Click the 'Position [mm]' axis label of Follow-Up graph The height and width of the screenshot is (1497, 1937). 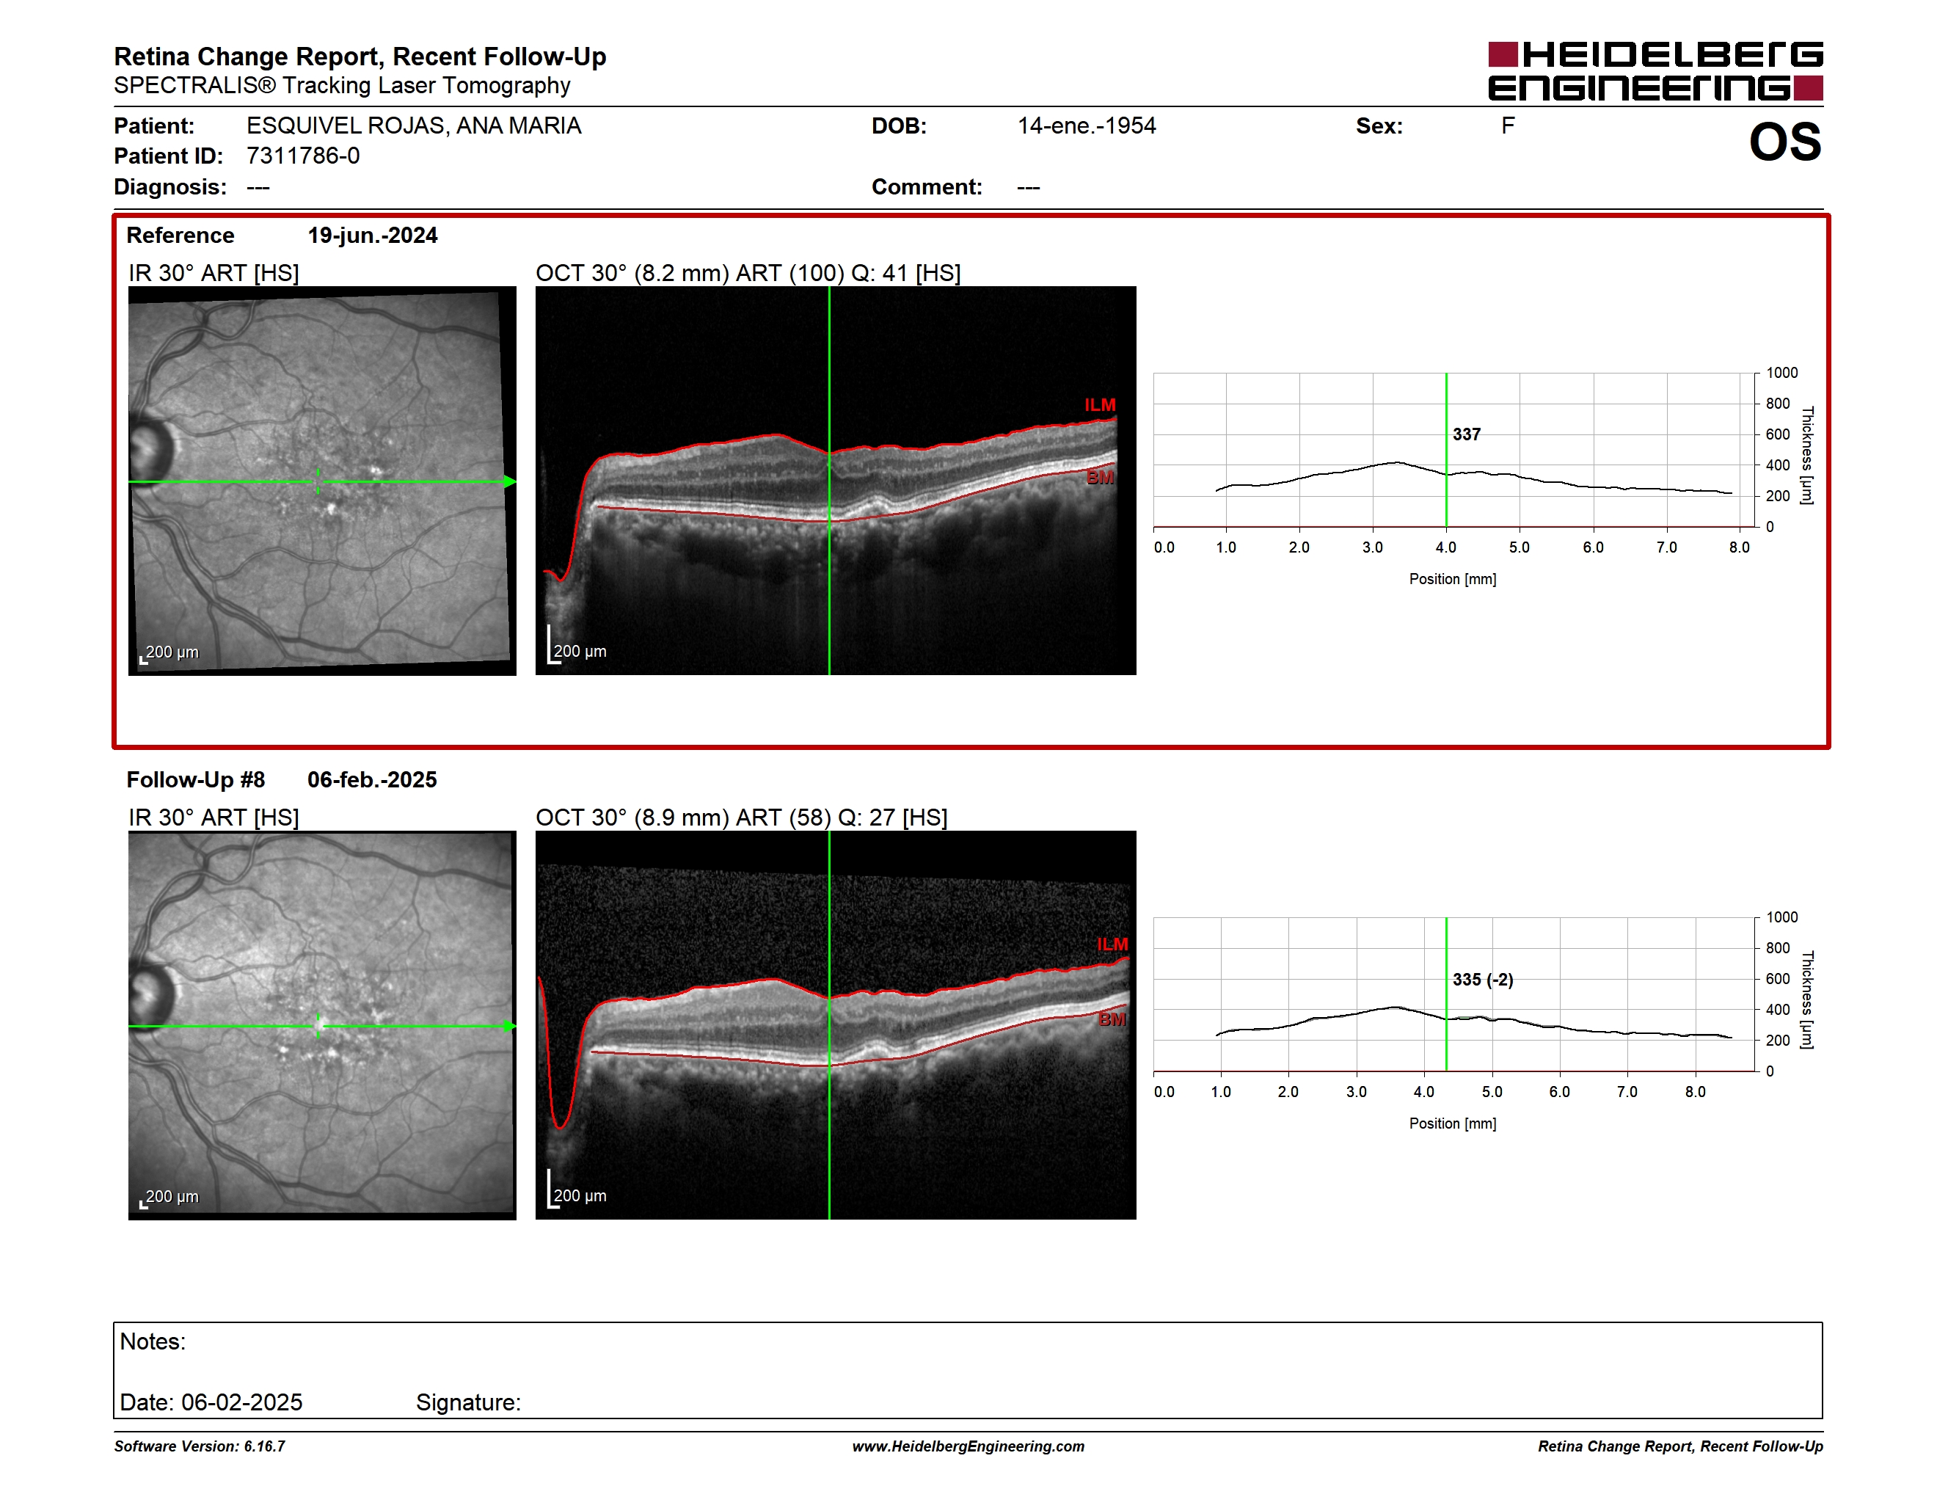[1453, 1123]
